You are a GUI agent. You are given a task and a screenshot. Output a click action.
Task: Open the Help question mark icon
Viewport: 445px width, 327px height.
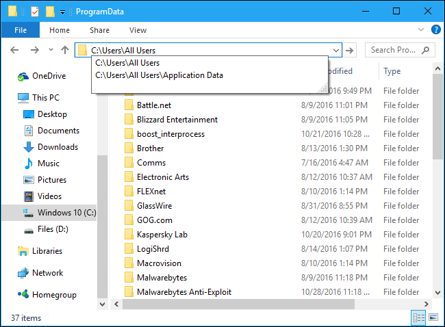click(435, 30)
